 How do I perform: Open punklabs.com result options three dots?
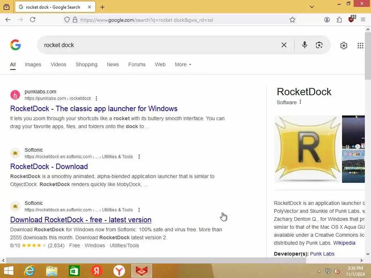96,98
